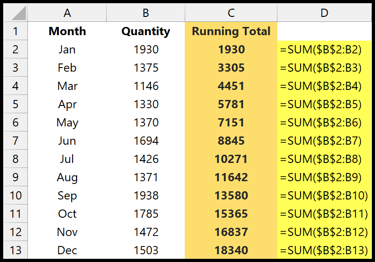Select the Jan cell
This screenshot has width=375, height=262.
click(x=67, y=49)
